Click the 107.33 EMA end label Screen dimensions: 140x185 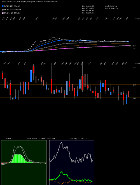(x=132, y=45)
